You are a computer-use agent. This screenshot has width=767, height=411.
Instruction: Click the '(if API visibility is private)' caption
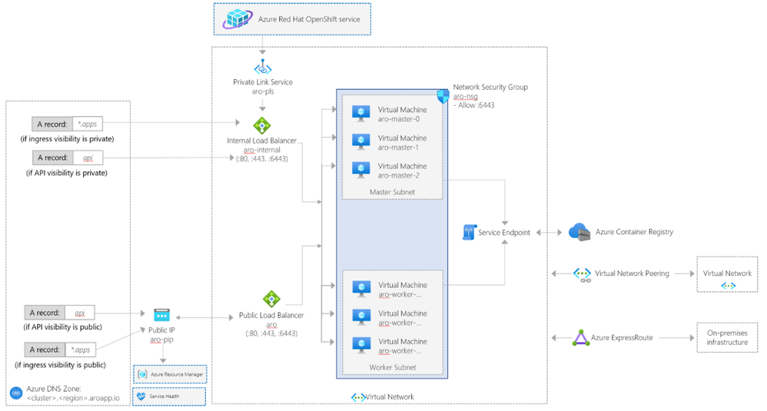point(67,173)
